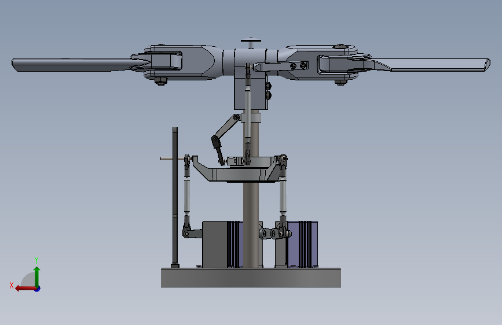Select the main rotor shaft below the swashplate

coord(251,224)
